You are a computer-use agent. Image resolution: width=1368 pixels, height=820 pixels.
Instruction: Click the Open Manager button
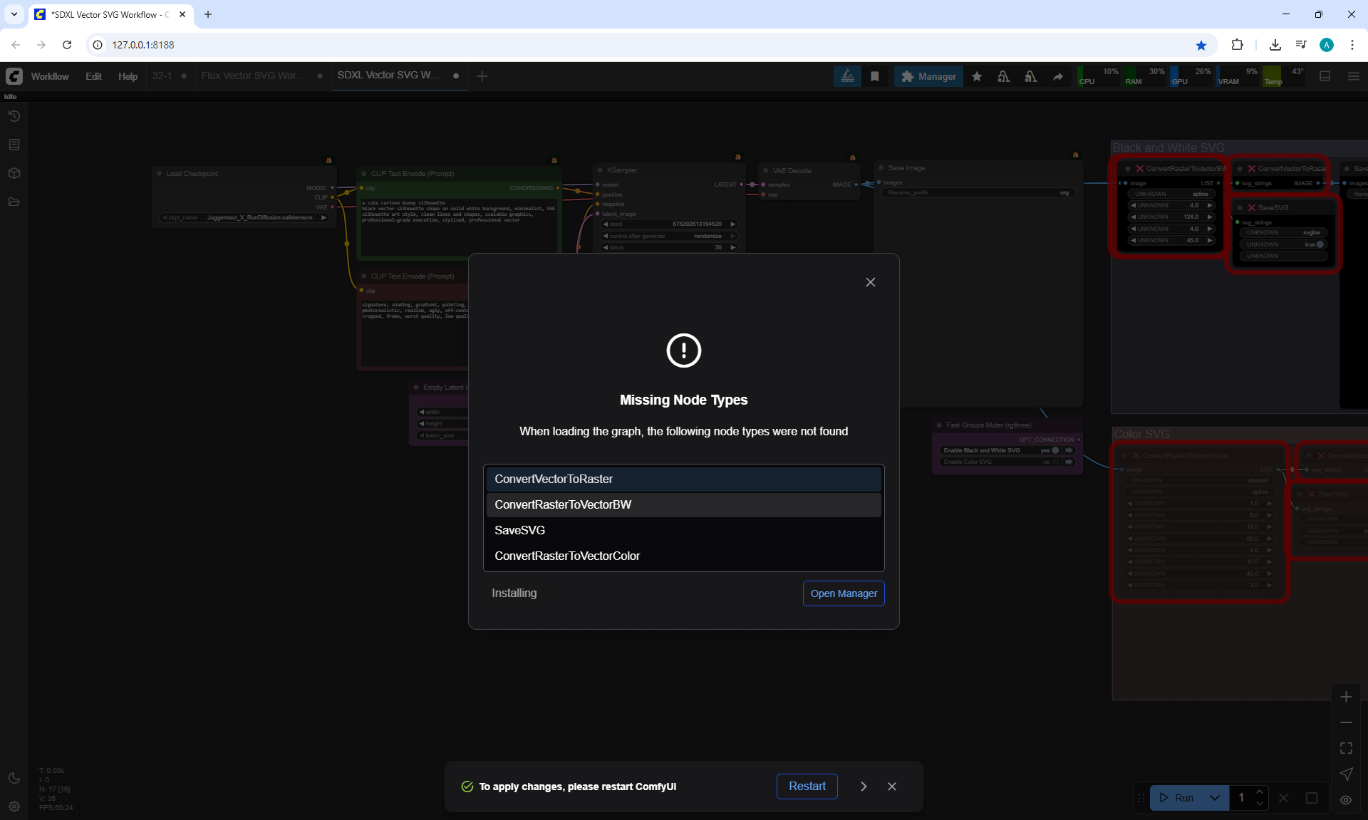coord(844,593)
